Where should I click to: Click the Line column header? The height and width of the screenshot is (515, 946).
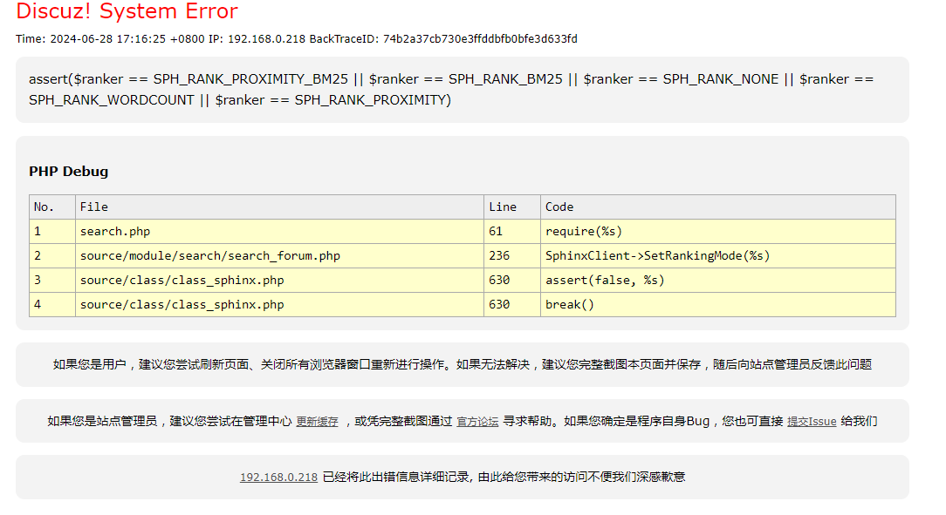pos(503,207)
